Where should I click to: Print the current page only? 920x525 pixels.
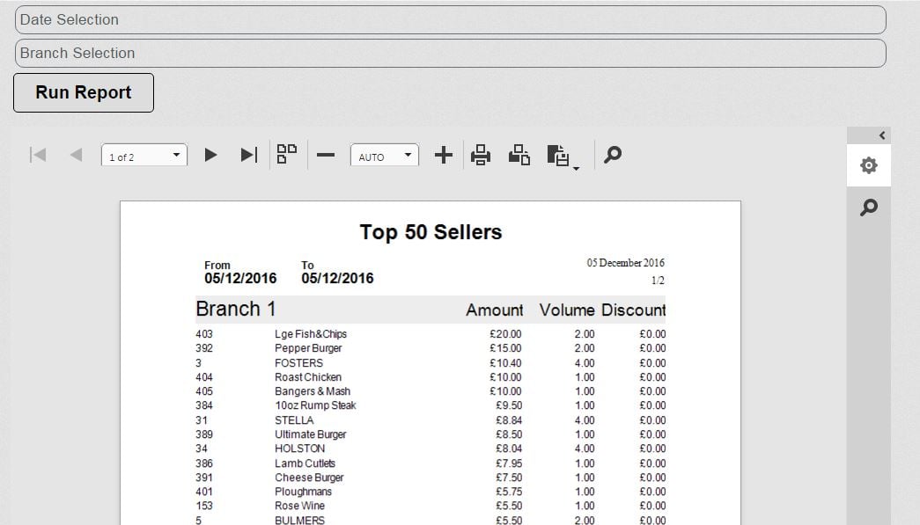pos(519,156)
